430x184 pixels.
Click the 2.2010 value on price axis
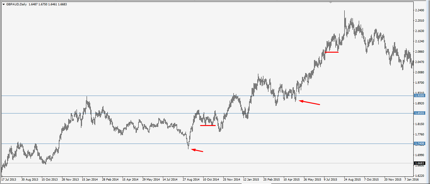click(x=419, y=20)
